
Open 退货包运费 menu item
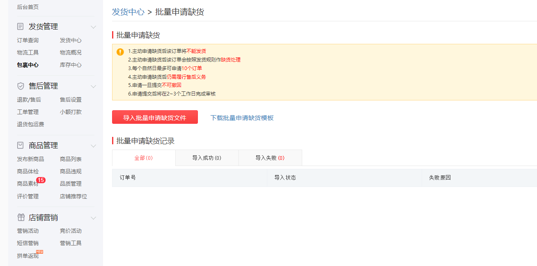[30, 124]
